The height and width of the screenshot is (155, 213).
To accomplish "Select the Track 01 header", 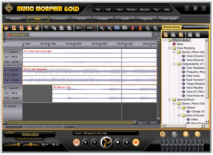I will [x=13, y=57].
